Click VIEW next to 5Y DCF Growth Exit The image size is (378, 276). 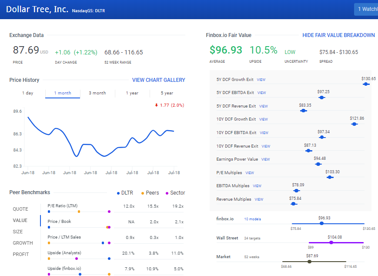261,80
